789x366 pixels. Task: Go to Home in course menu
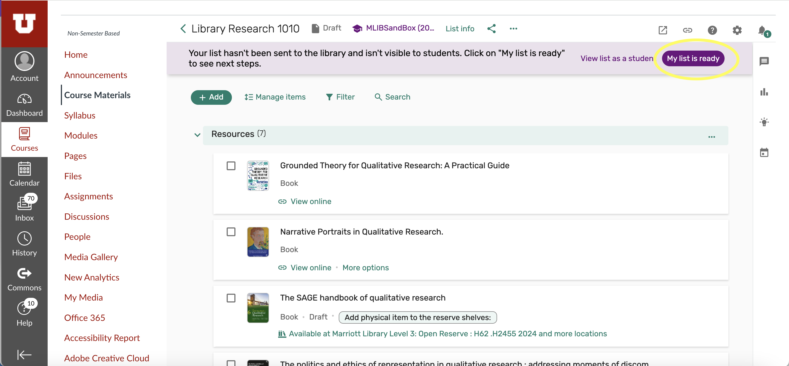pos(76,55)
